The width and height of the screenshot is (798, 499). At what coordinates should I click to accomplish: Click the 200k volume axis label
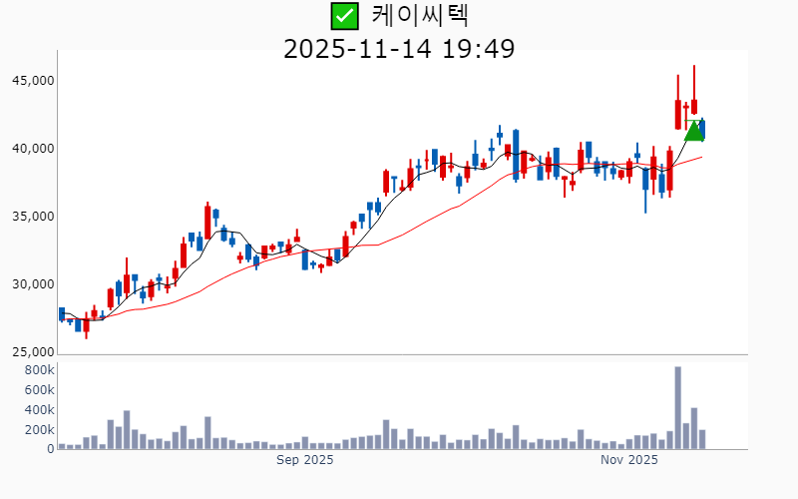coord(39,430)
